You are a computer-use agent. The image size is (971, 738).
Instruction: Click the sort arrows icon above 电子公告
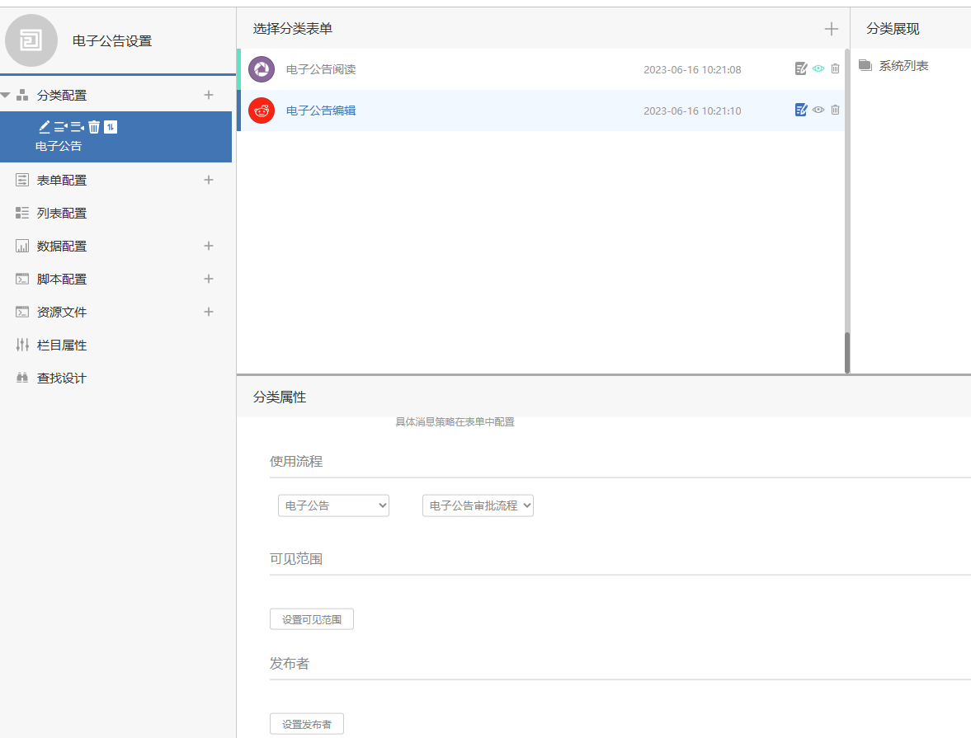coord(111,127)
